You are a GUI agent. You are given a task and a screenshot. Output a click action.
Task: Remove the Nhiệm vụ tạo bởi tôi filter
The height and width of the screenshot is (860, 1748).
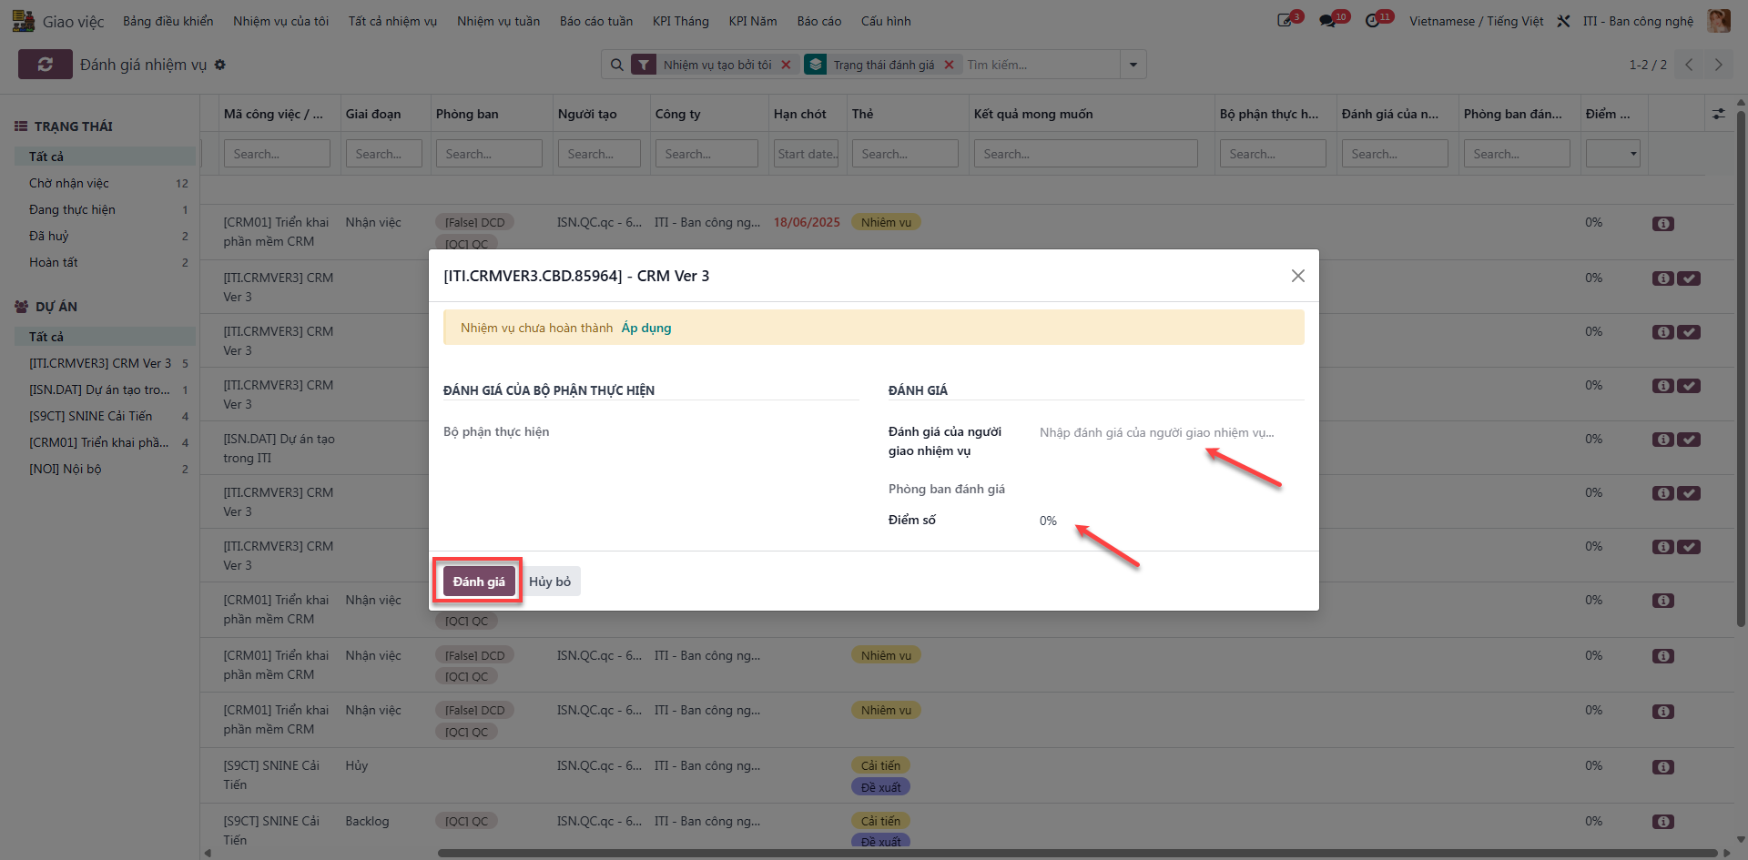click(x=786, y=65)
